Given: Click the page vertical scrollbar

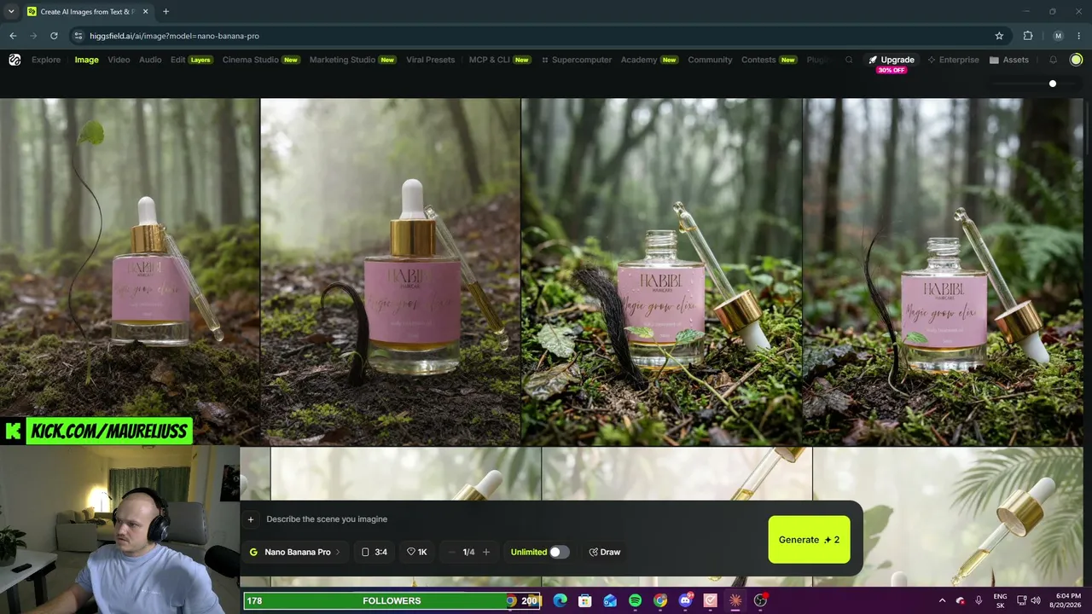Looking at the screenshot, I should tap(1088, 128).
